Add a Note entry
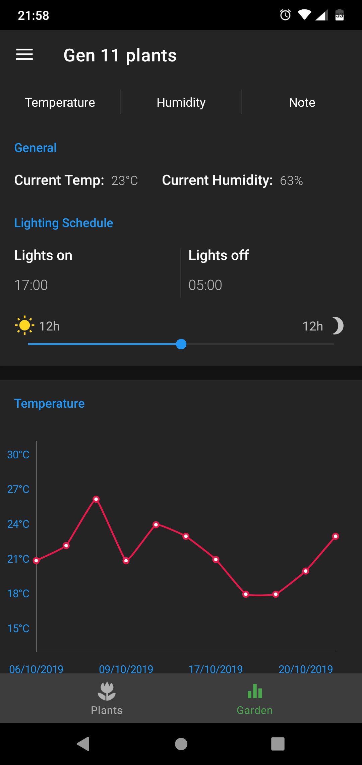The image size is (362, 765). (x=302, y=102)
